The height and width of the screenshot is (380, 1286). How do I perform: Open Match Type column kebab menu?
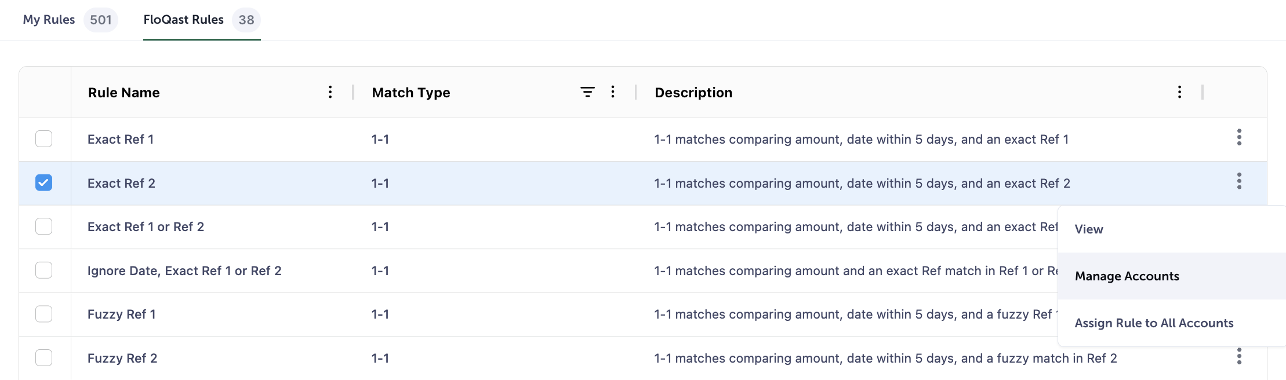coord(613,92)
